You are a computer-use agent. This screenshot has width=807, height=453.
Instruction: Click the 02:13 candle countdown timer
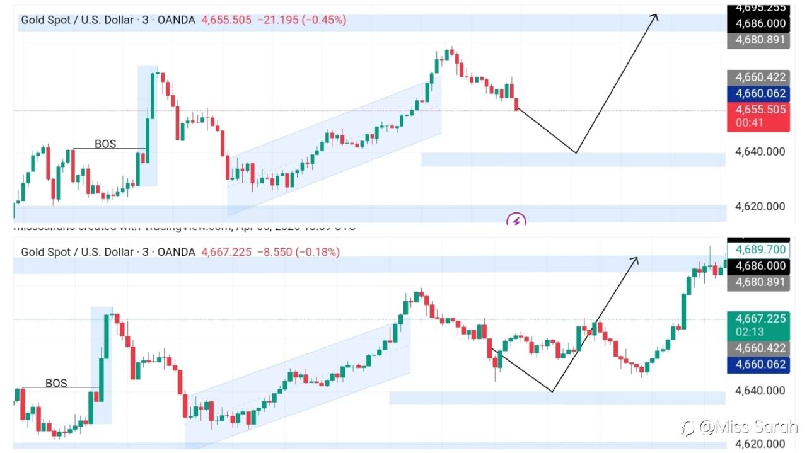pos(748,332)
